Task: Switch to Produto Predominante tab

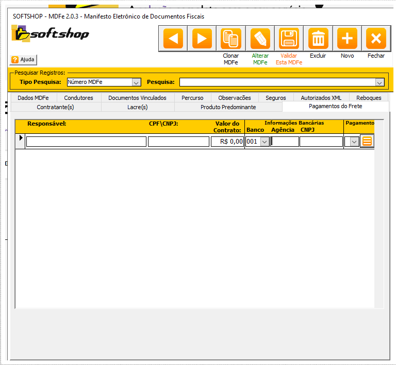Action: point(228,107)
